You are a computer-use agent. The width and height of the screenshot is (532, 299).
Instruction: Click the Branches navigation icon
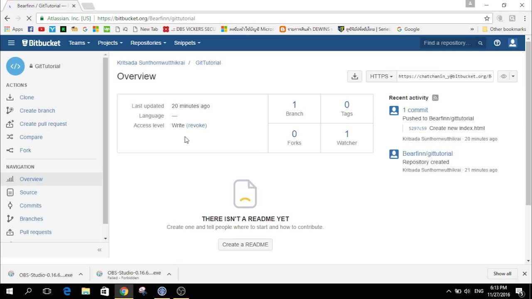(x=10, y=219)
